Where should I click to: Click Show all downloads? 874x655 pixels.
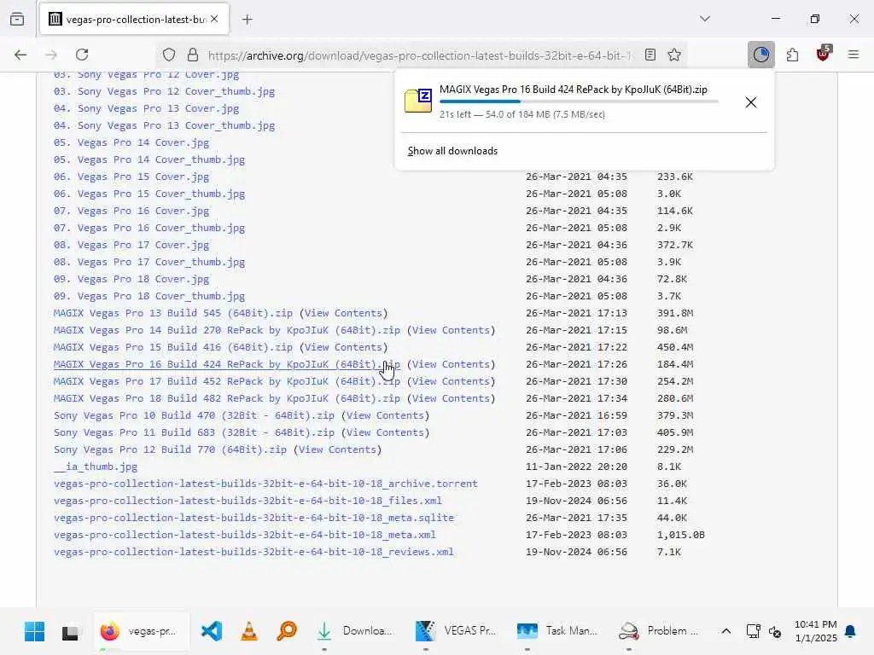(x=452, y=151)
